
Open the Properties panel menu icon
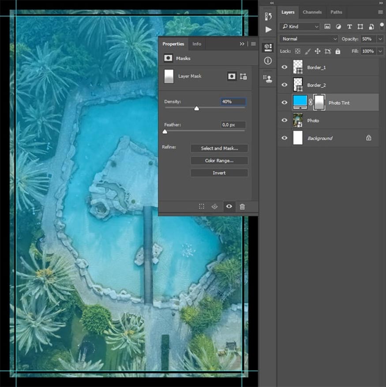pyautogui.click(x=253, y=44)
